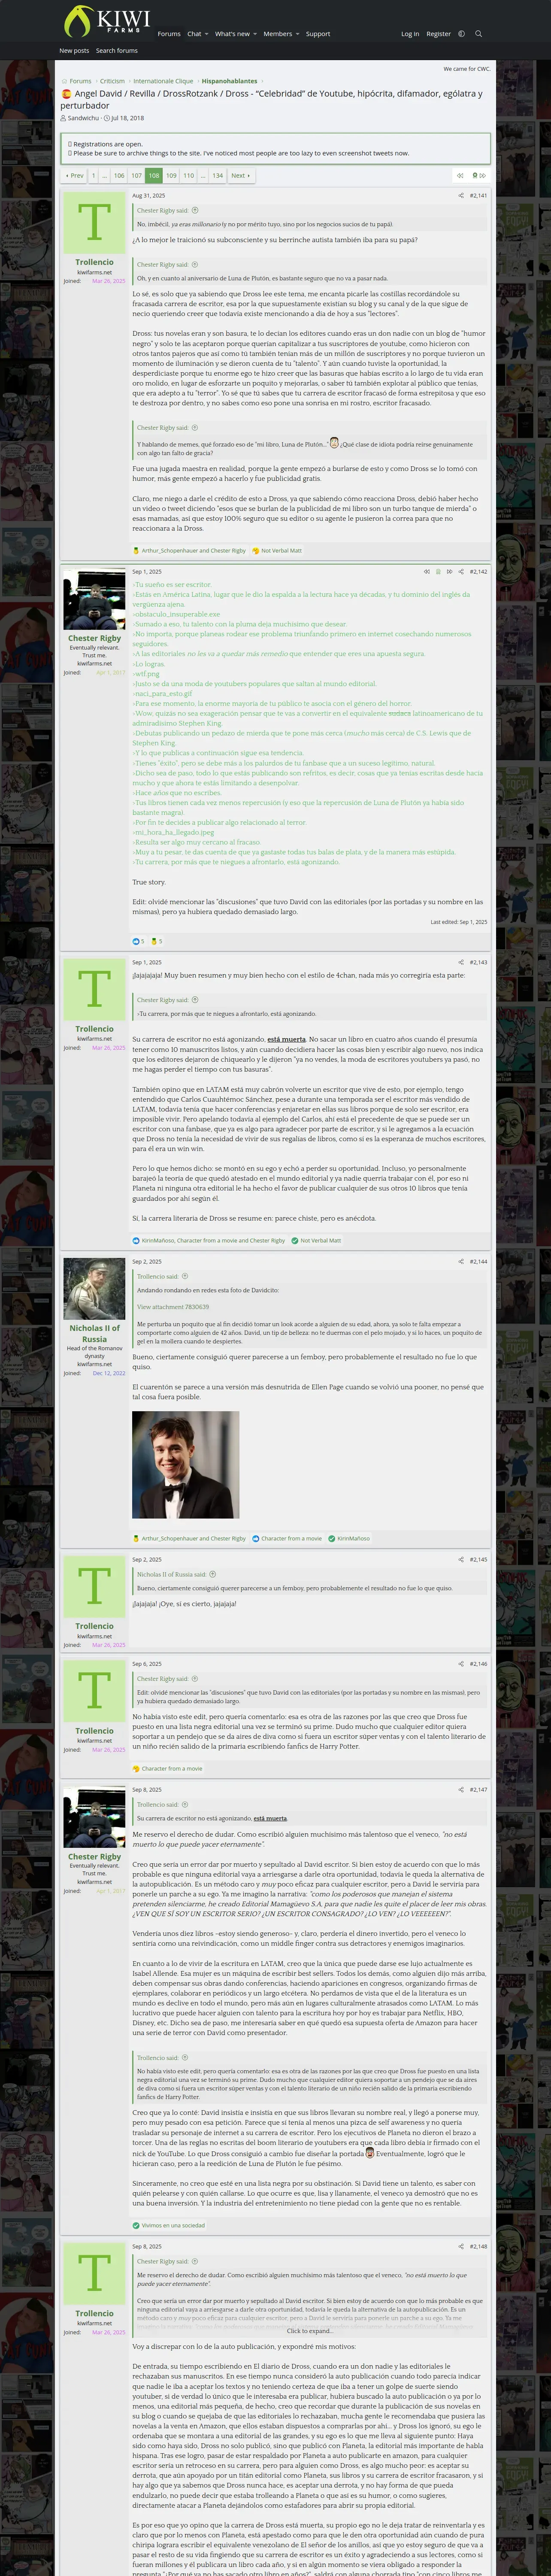The height and width of the screenshot is (2576, 551).
Task: Jump to previous highlighted post from post #2,142
Action: coord(427,572)
